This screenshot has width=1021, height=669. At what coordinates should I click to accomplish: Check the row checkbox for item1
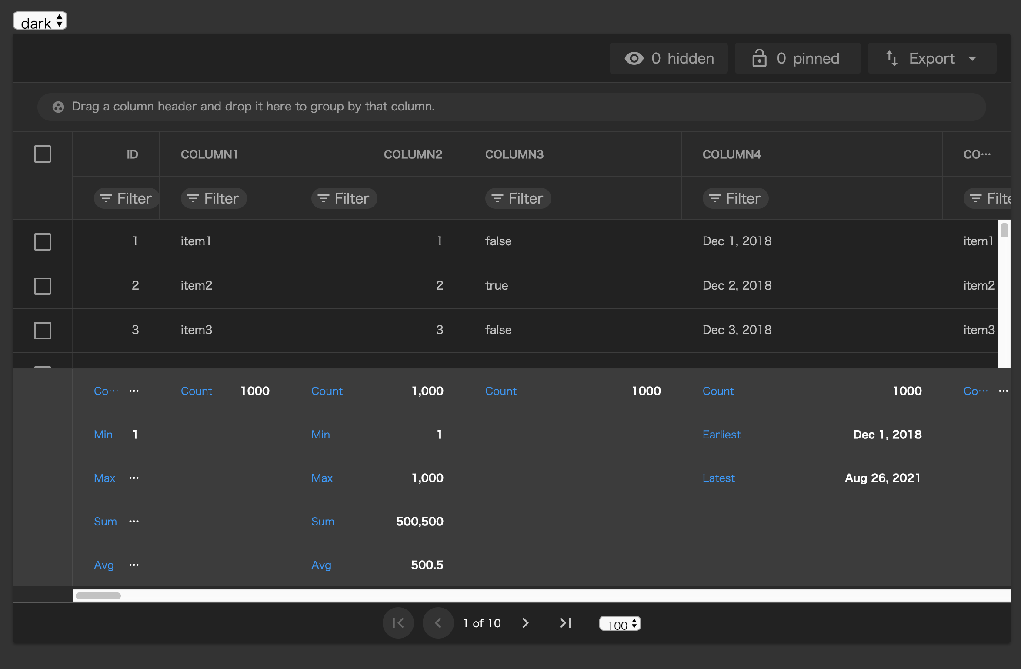[42, 242]
